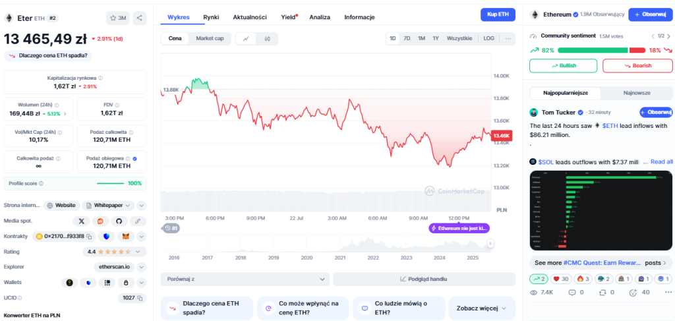The image size is (675, 321).
Task: Open the Porównaj z dropdown
Action: click(x=245, y=279)
